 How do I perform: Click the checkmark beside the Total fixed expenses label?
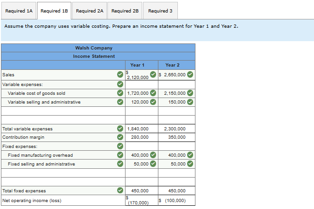click(120, 191)
